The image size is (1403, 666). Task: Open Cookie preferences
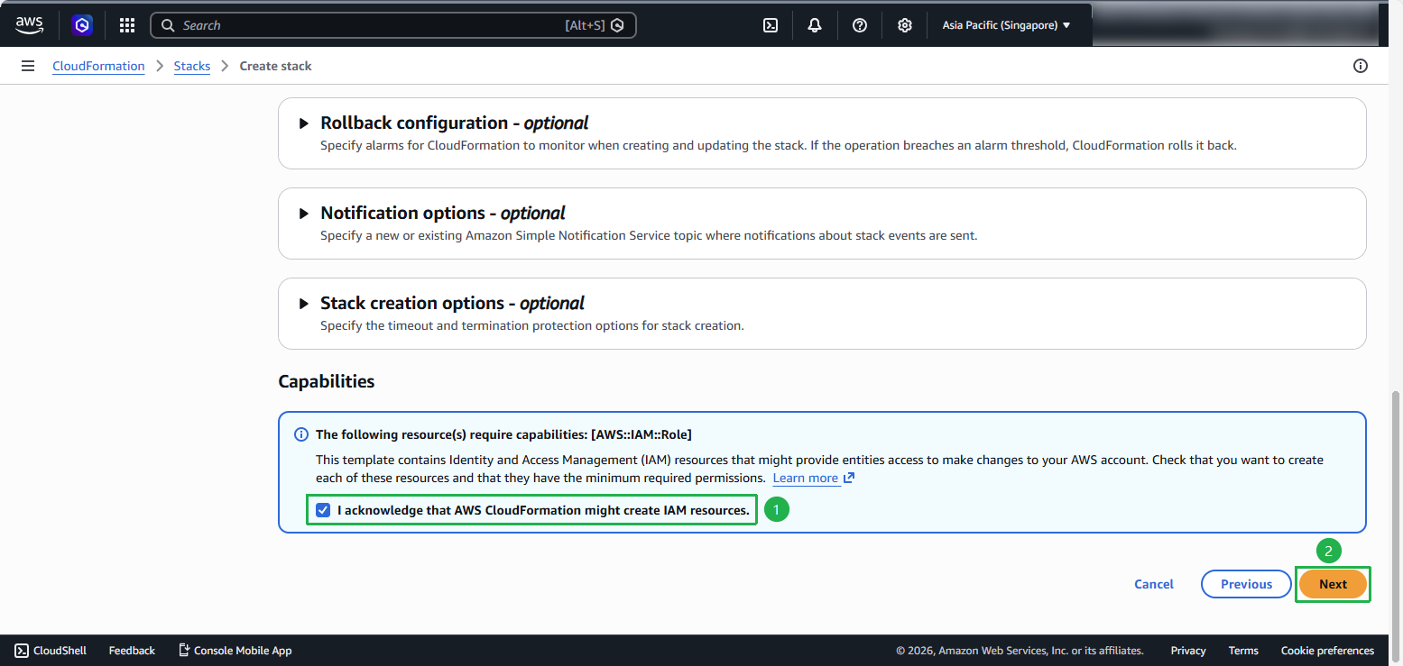coord(1327,650)
